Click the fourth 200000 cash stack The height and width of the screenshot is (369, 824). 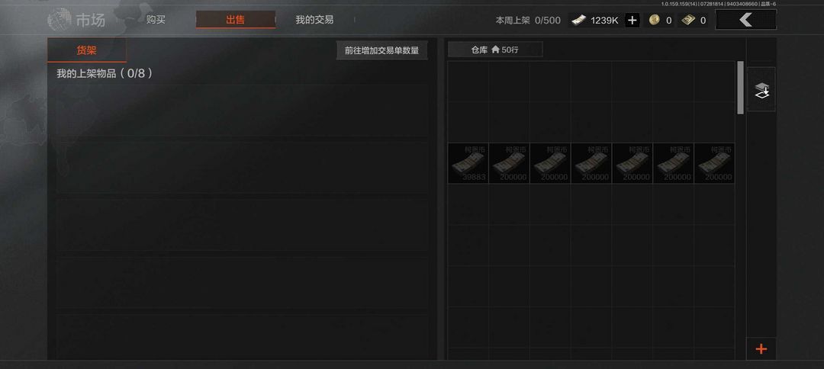[632, 163]
